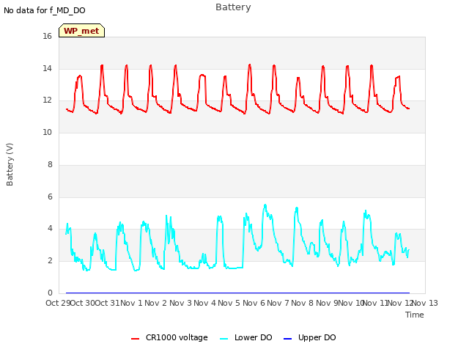Screen dimensions: 469x352
Task: Click the WP_met label badge
Action: click(x=81, y=31)
